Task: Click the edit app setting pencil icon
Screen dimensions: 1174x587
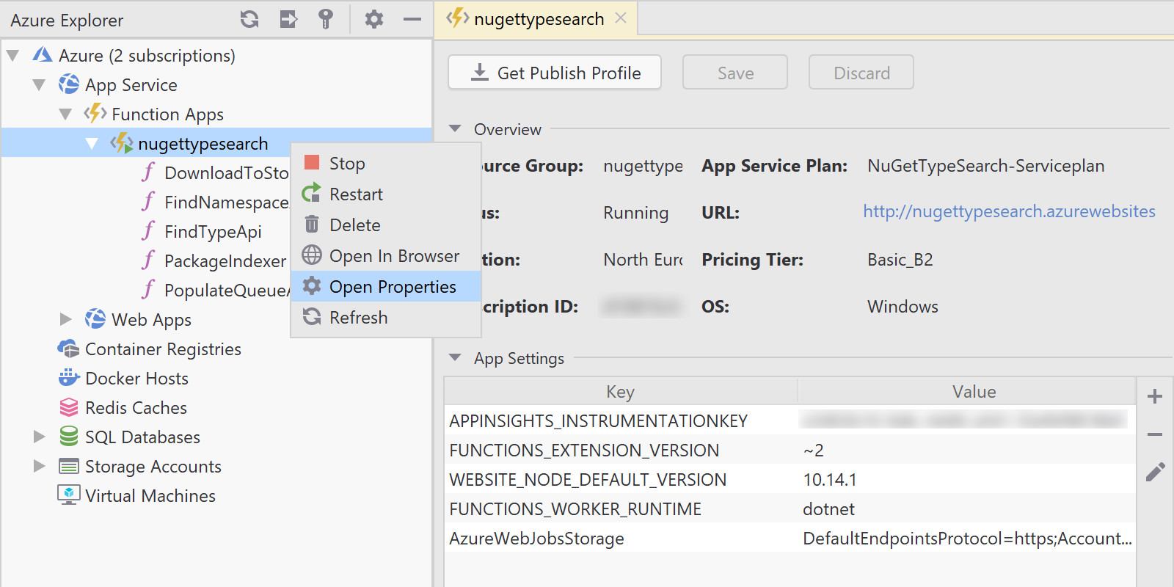Action: coord(1155,472)
